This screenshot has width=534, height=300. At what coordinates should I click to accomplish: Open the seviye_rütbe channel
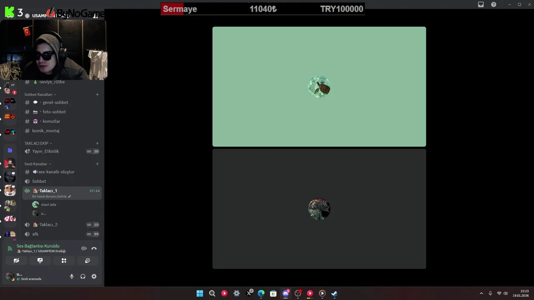tap(62, 82)
